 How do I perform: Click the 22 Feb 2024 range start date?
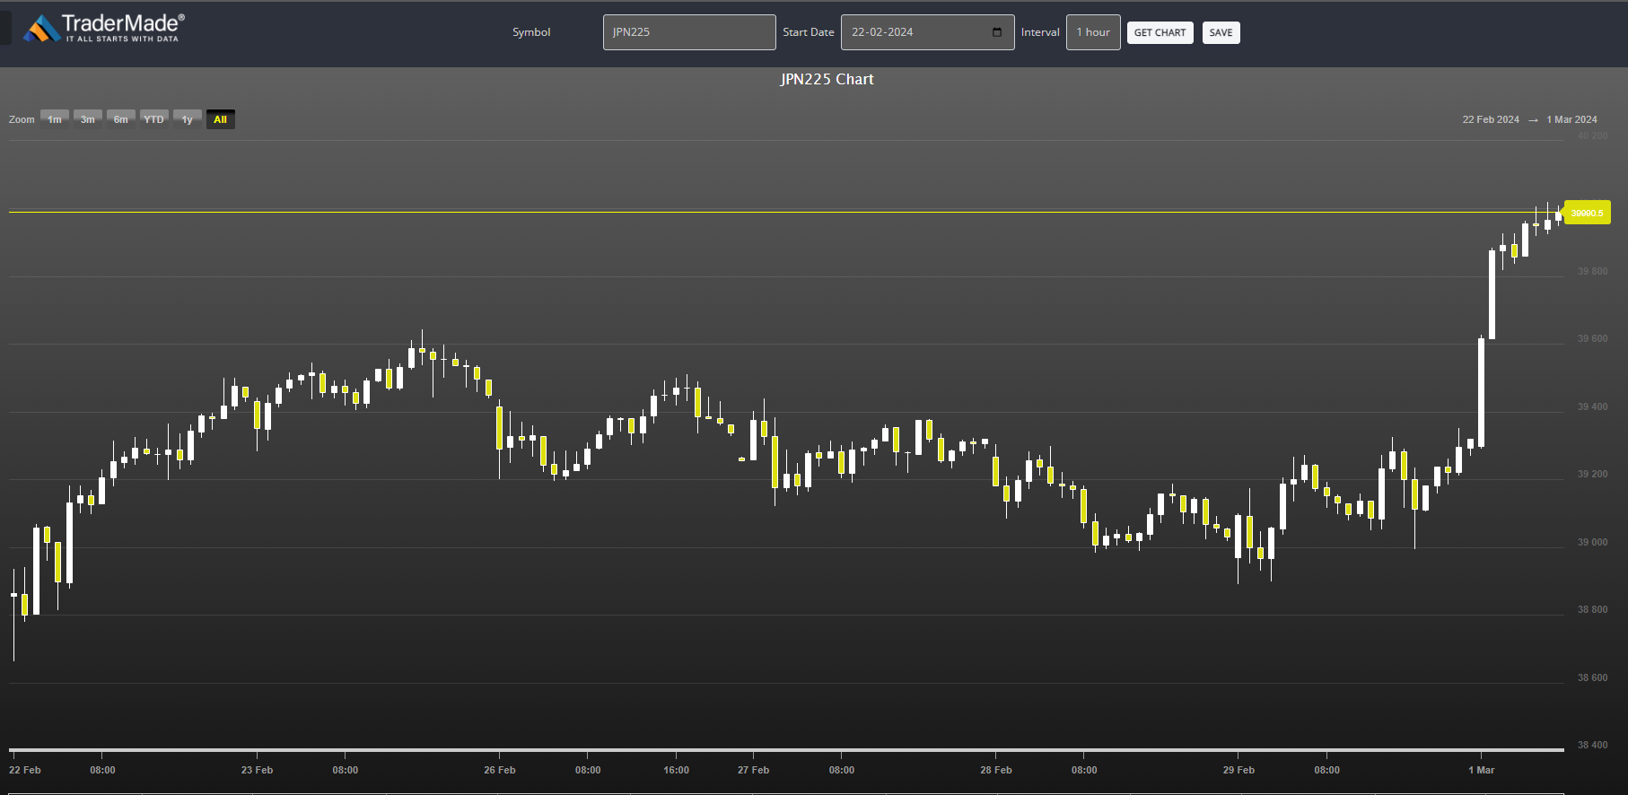click(1491, 119)
